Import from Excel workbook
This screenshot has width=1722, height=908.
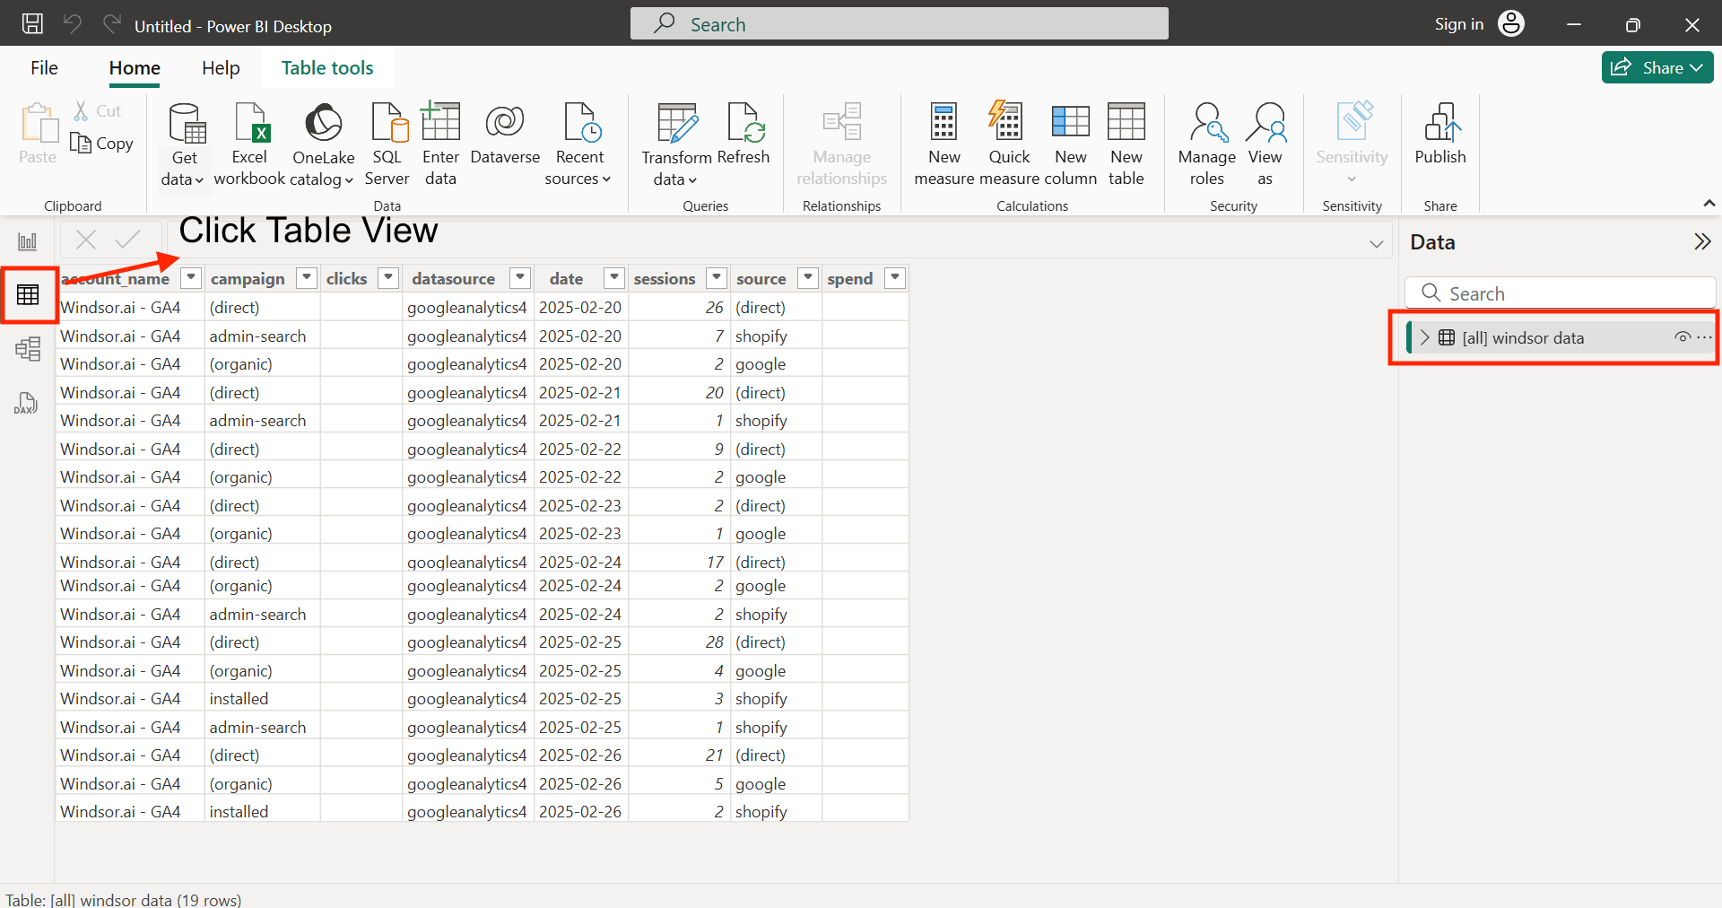tap(249, 145)
